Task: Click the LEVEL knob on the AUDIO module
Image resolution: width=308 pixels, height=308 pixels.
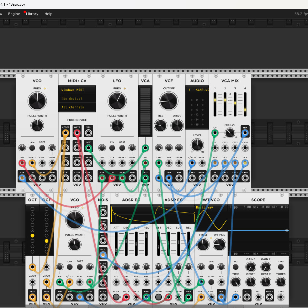Action: [x=197, y=145]
